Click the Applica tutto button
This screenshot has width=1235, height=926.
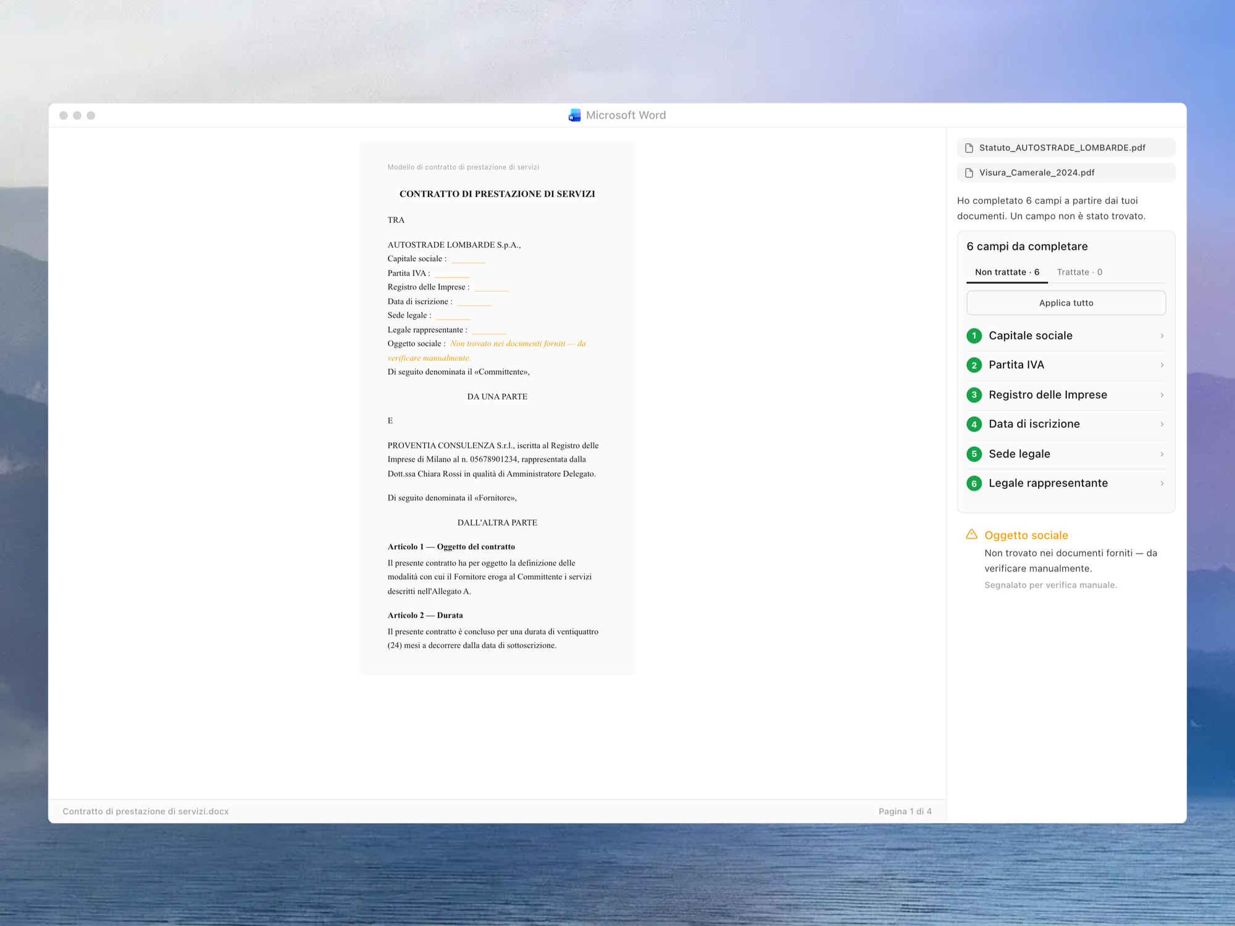pos(1066,303)
